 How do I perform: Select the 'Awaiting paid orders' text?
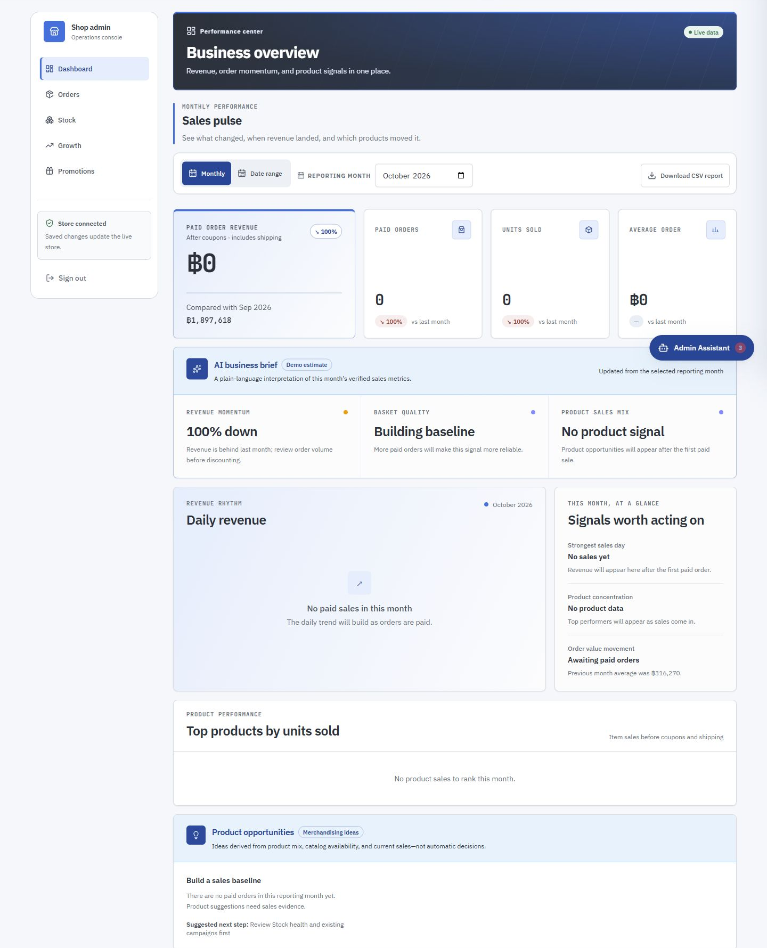(x=603, y=660)
